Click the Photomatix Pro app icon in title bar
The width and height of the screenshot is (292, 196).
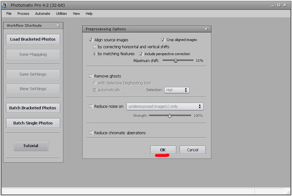tap(4, 5)
